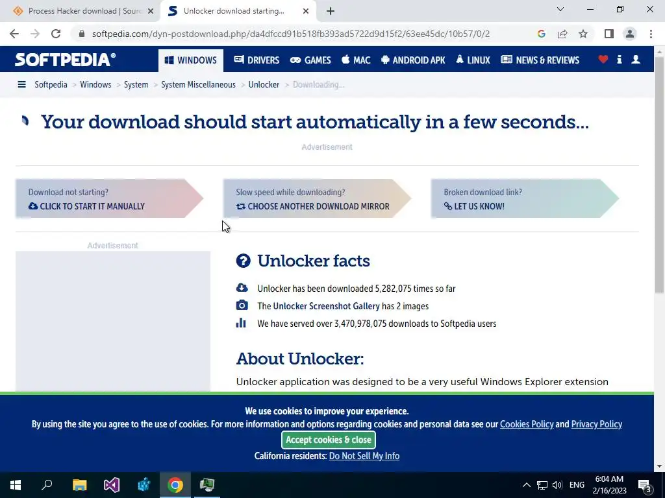The width and height of the screenshot is (665, 498).
Task: Go to System breadcrumb link
Action: click(x=136, y=84)
